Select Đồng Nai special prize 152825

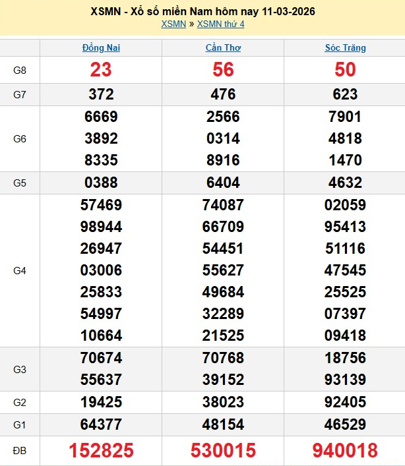pyautogui.click(x=101, y=451)
